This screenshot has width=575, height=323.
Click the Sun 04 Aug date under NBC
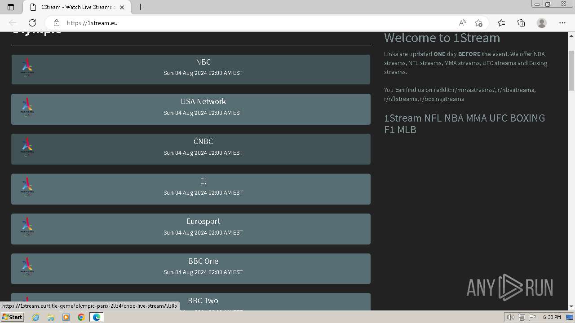[x=203, y=73]
